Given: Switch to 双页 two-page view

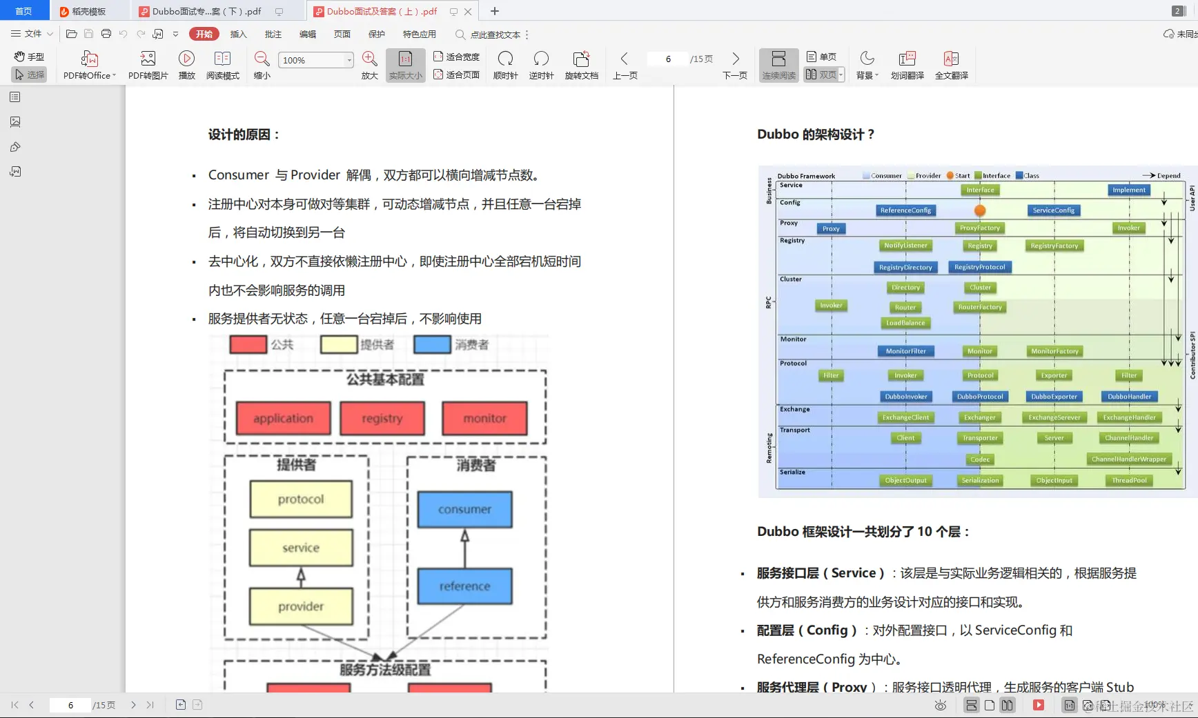Looking at the screenshot, I should (x=820, y=74).
